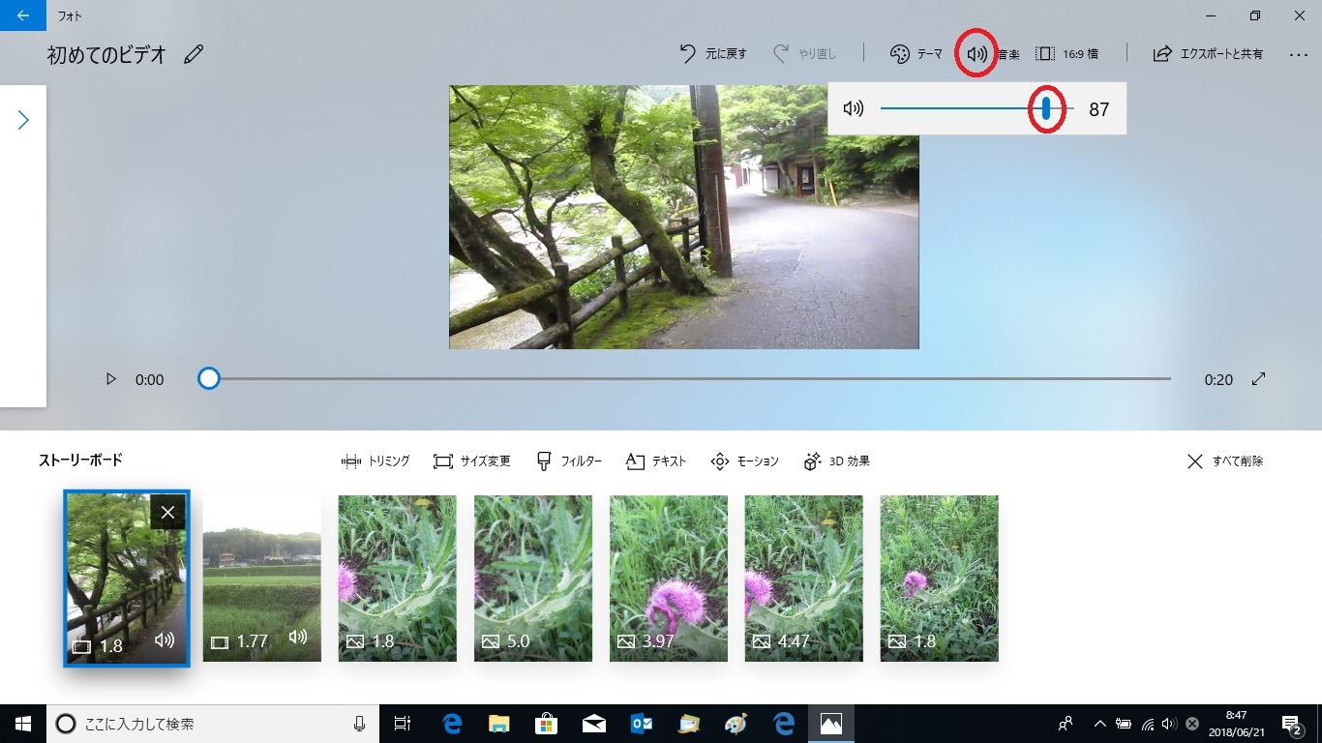The image size is (1322, 743).
Task: Click すべて削除 (delete all)
Action: [x=1224, y=461]
